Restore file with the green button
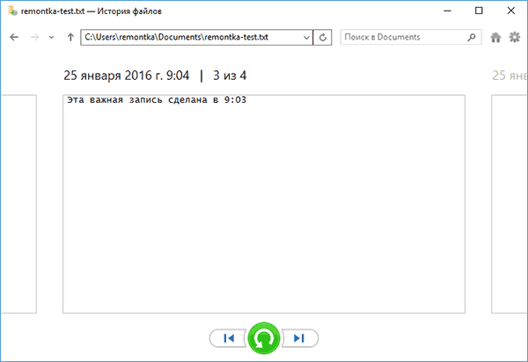Screen dimensions: 528x362 click(263, 338)
